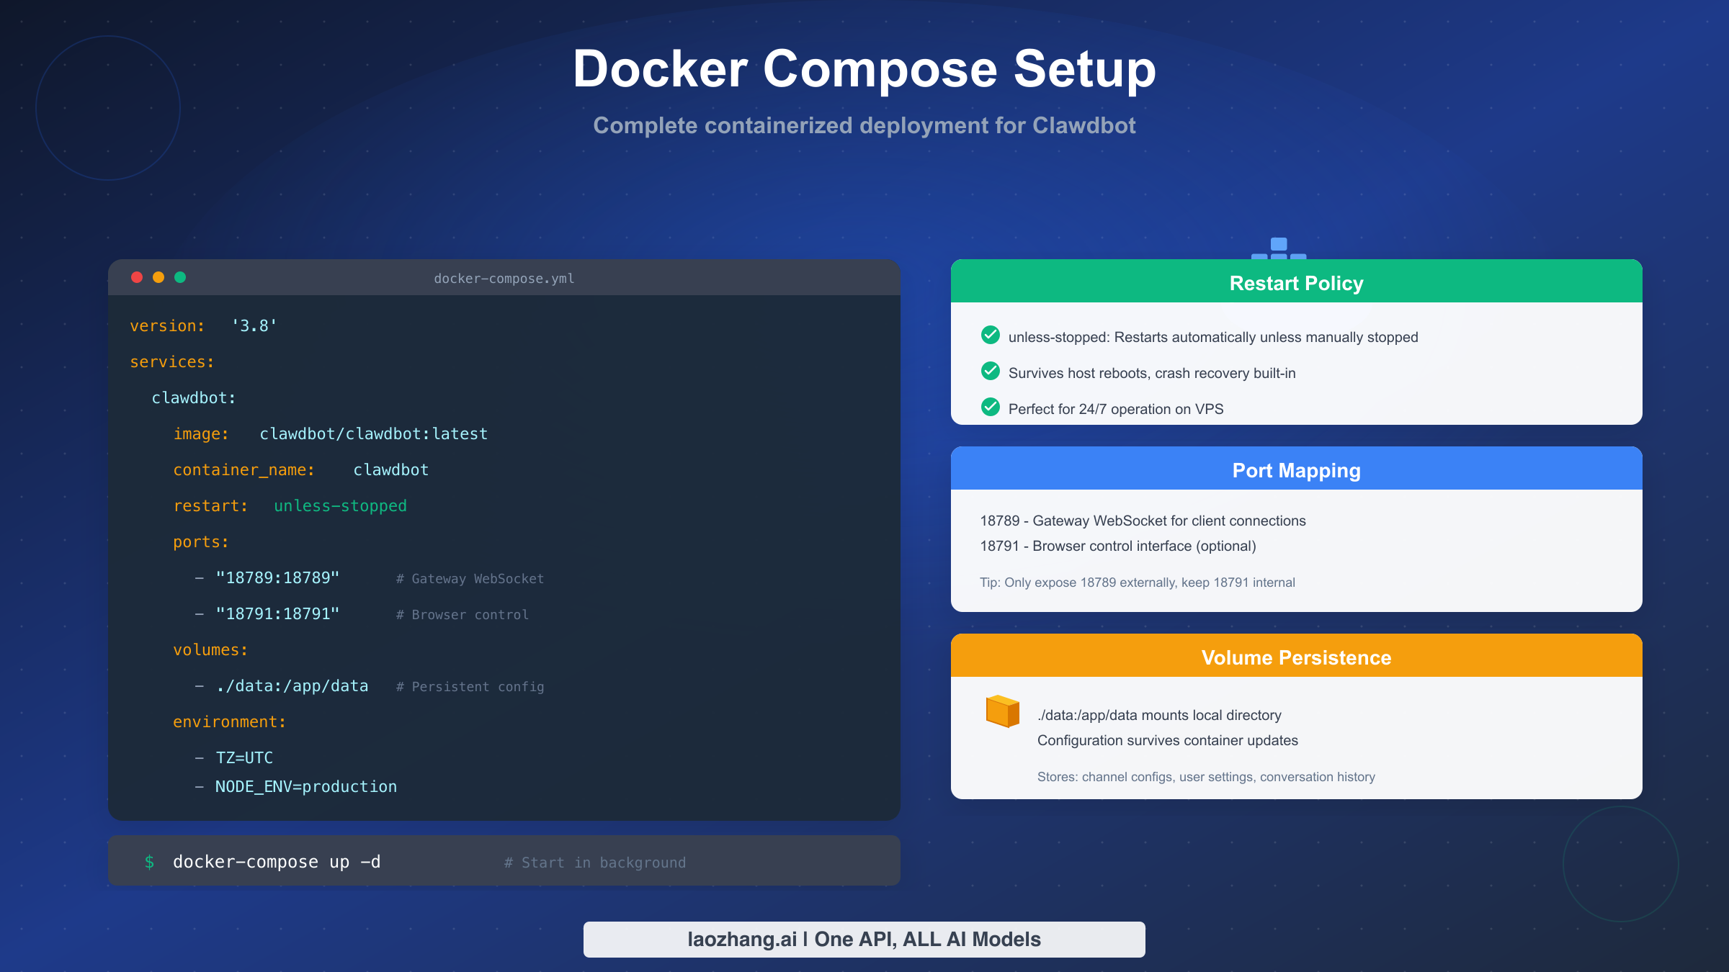
Task: Expand the Restart Policy card header
Action: tap(1296, 283)
